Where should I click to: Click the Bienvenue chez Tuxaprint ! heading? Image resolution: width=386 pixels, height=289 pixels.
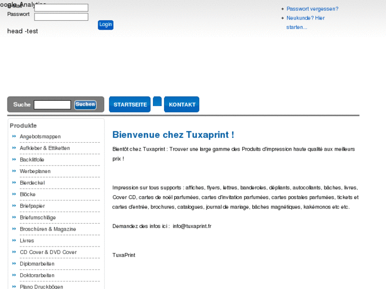pos(173,135)
